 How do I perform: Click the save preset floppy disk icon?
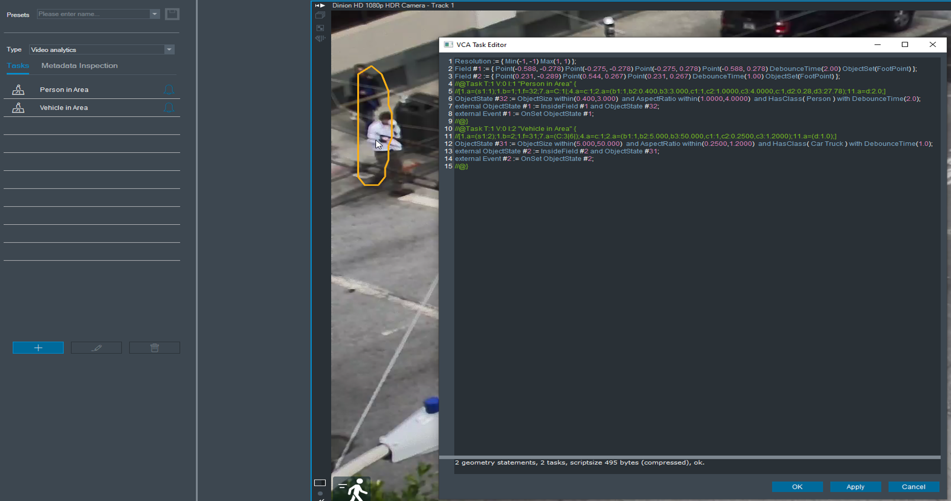(172, 14)
